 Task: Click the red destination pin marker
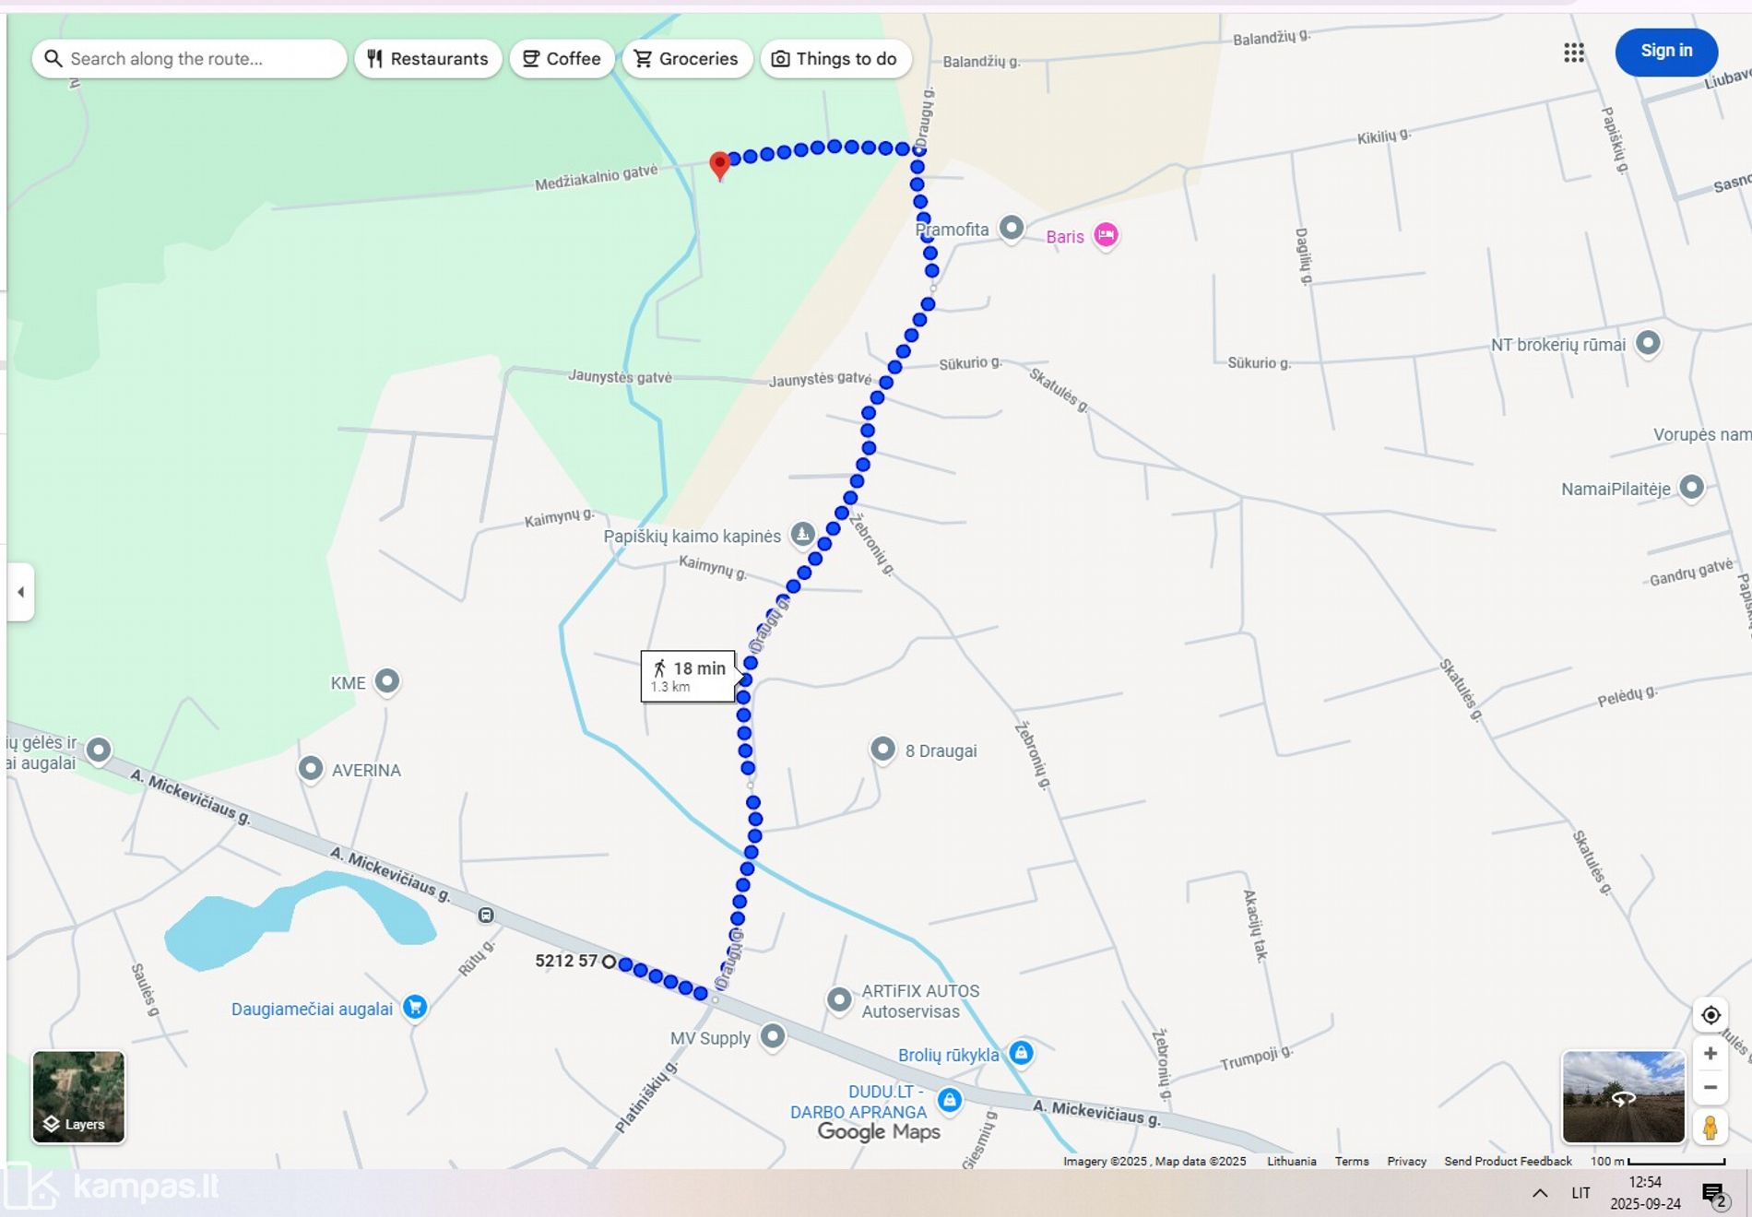(x=720, y=166)
